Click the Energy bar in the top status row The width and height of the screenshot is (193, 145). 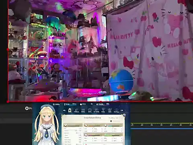click(70, 104)
